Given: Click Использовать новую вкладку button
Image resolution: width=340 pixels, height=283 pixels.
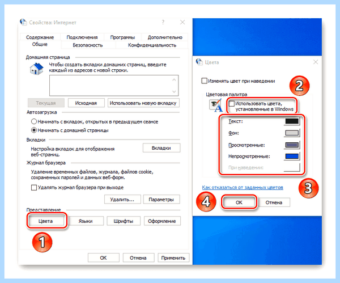Looking at the screenshot, I should [143, 103].
